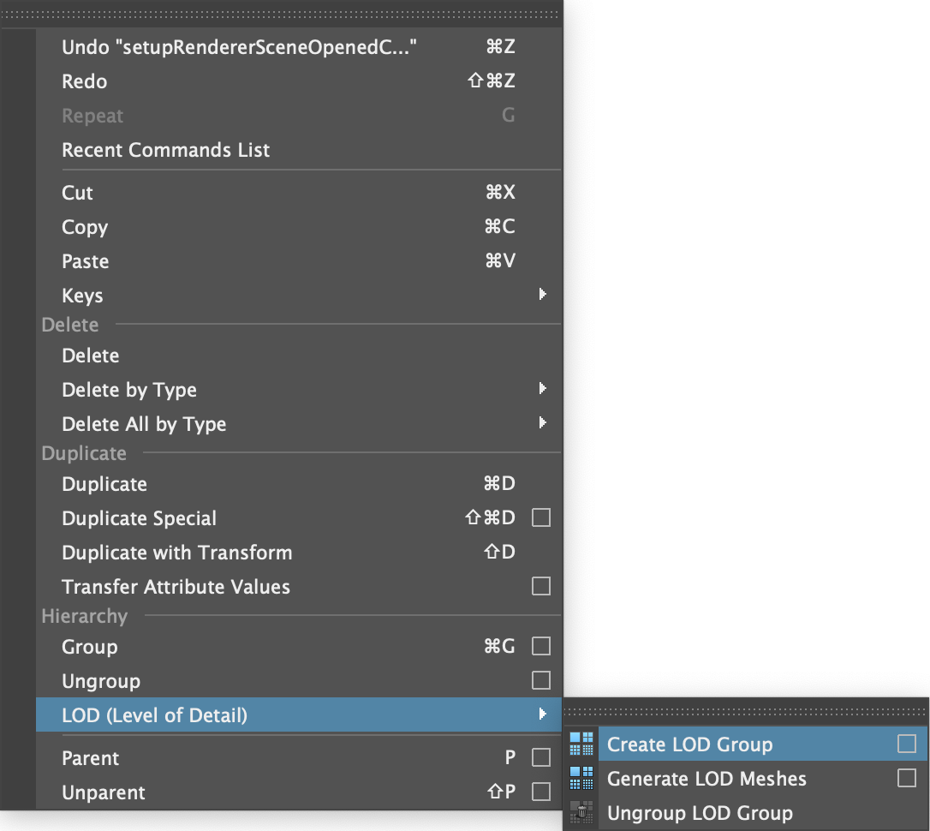The width and height of the screenshot is (930, 831).
Task: Tear off the LOD submenu via dotted handle
Action: pos(745,711)
